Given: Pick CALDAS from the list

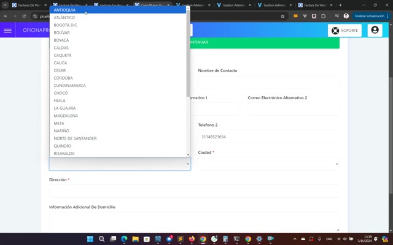Looking at the screenshot, I should pos(118,48).
